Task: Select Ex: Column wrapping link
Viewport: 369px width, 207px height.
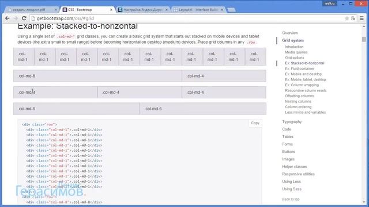Action: coord(302,85)
